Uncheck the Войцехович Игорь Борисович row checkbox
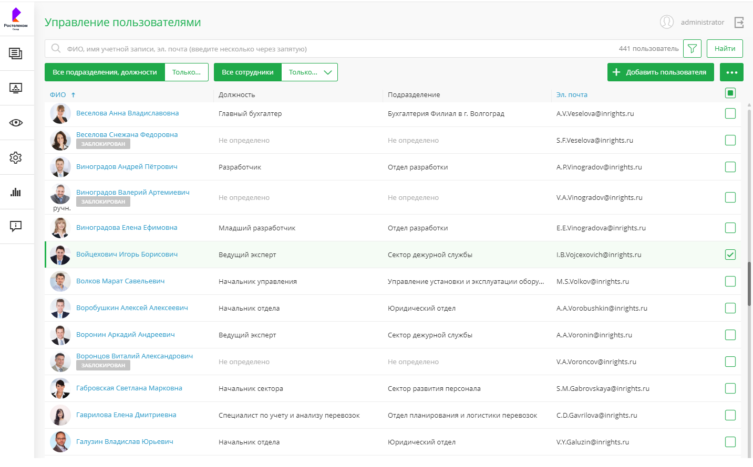Viewport: 753px width, 467px height. click(x=730, y=254)
